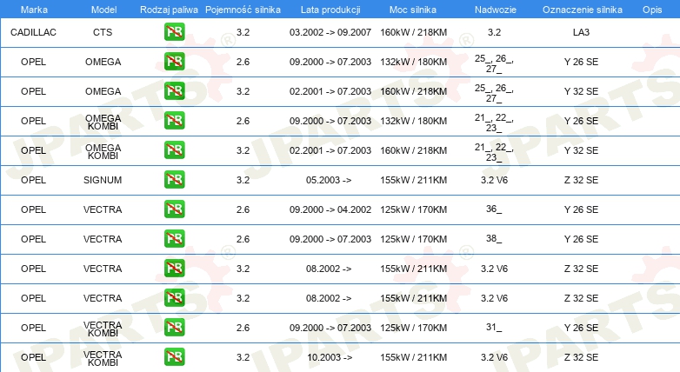Click OPEL brand cell in the SIGNUM row

33,180
